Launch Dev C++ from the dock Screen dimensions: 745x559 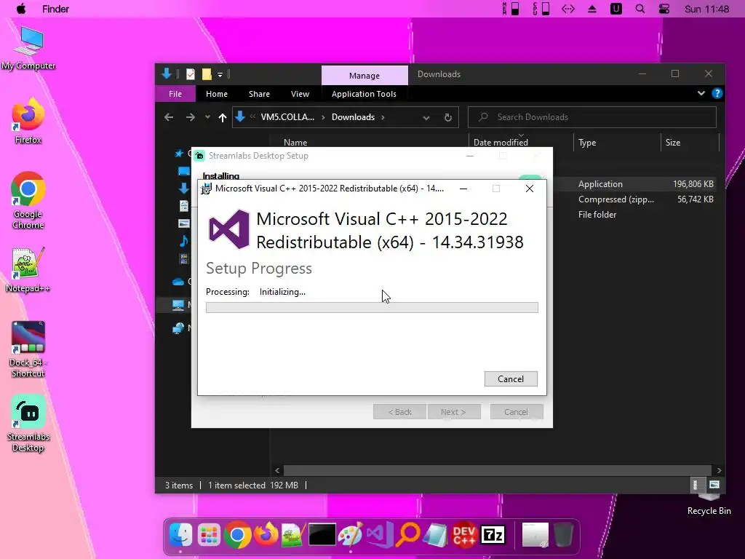coord(464,535)
